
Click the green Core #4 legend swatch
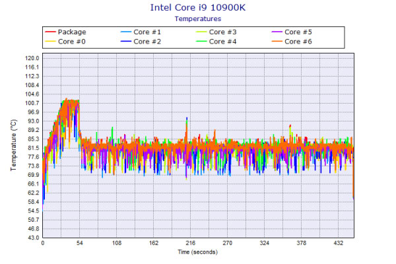tap(201, 41)
